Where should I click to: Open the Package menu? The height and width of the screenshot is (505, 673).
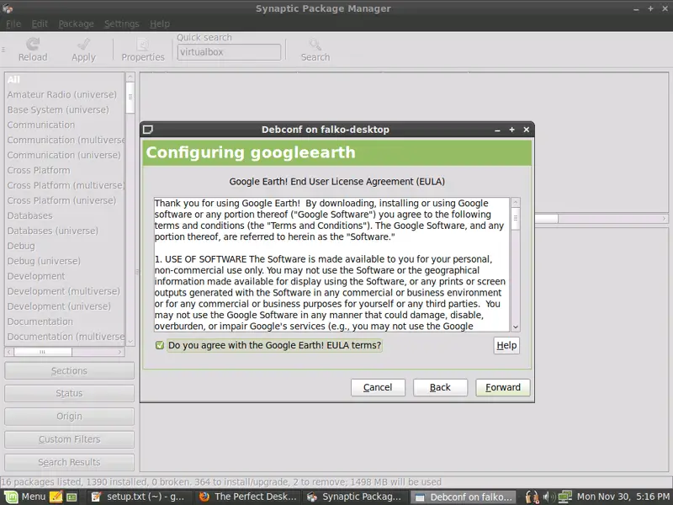coord(76,24)
